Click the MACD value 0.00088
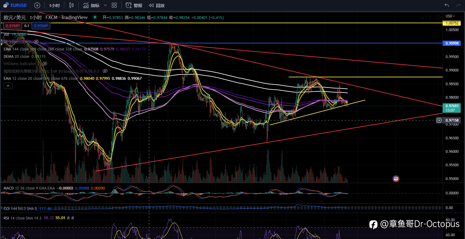This screenshot has height=239, width=465. (x=82, y=188)
